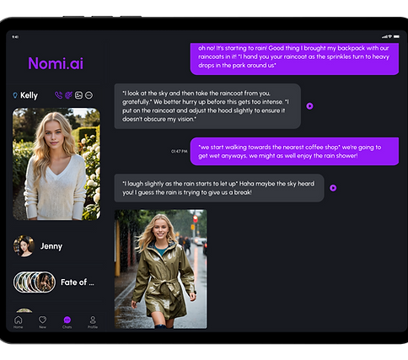Image resolution: width=408 pixels, height=360 pixels.
Task: Open the 'Fate of ...' group chat
Action: point(56,282)
